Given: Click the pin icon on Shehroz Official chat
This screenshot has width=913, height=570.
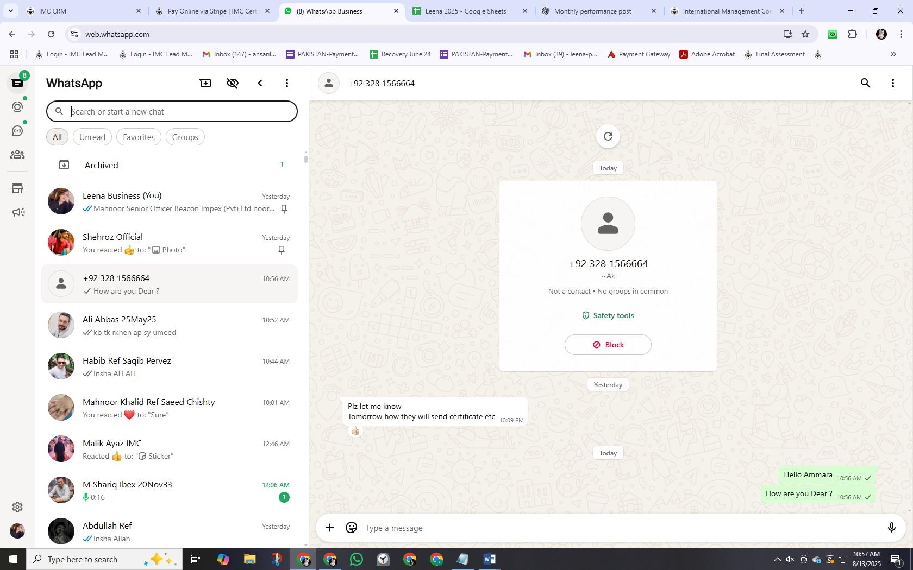Looking at the screenshot, I should point(282,250).
